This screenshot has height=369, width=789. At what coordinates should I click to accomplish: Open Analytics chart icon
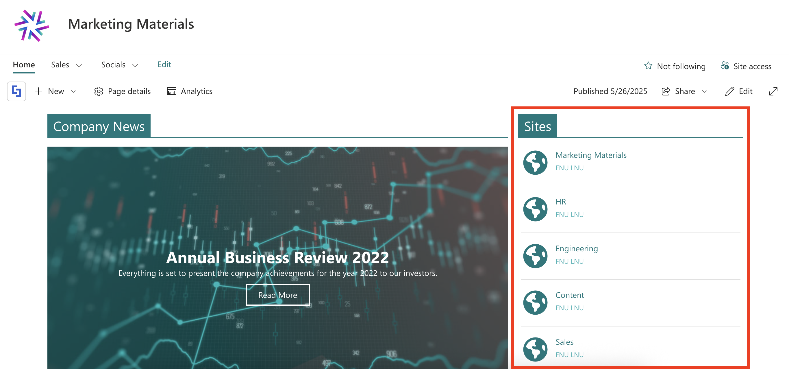point(171,91)
